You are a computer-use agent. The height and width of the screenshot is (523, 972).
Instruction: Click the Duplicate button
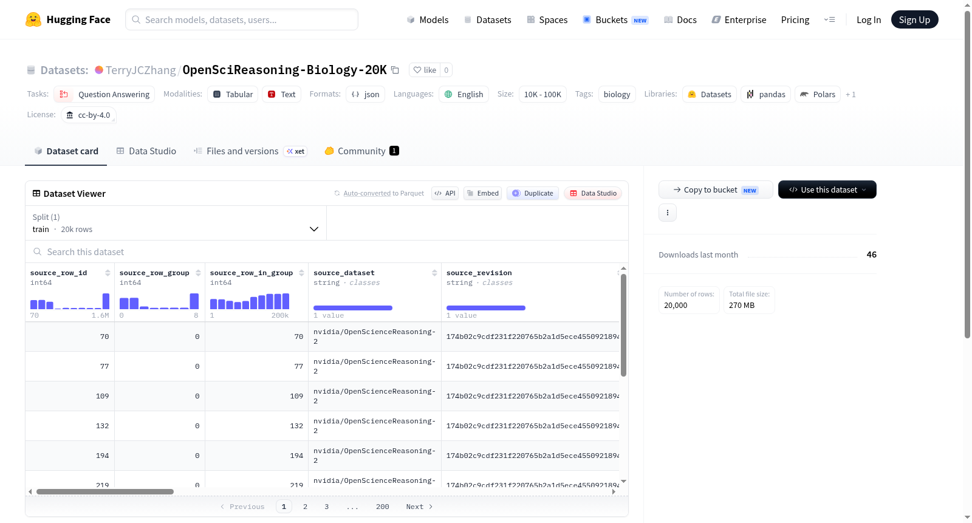pos(533,193)
